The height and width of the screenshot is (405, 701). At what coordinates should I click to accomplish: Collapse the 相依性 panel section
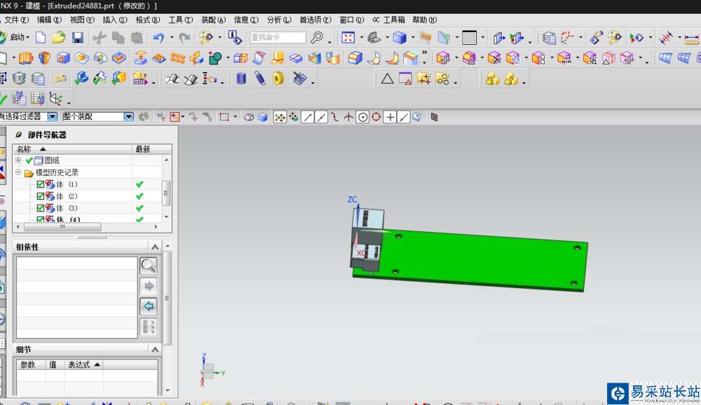pyautogui.click(x=154, y=247)
